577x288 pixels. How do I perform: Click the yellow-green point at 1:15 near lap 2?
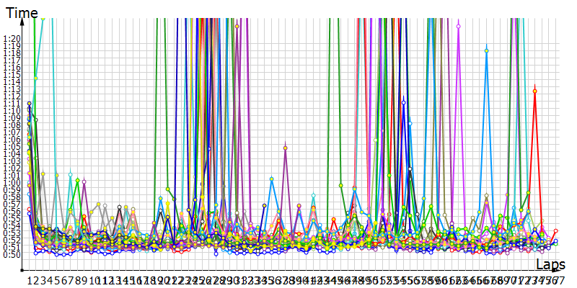35,78
